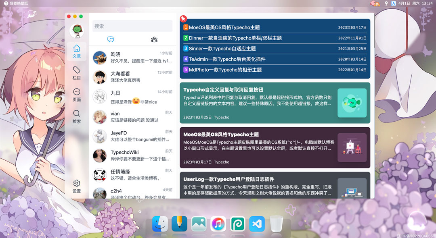436x238 pixels.
Task: Open the Photos app in the dock
Action: 199,224
